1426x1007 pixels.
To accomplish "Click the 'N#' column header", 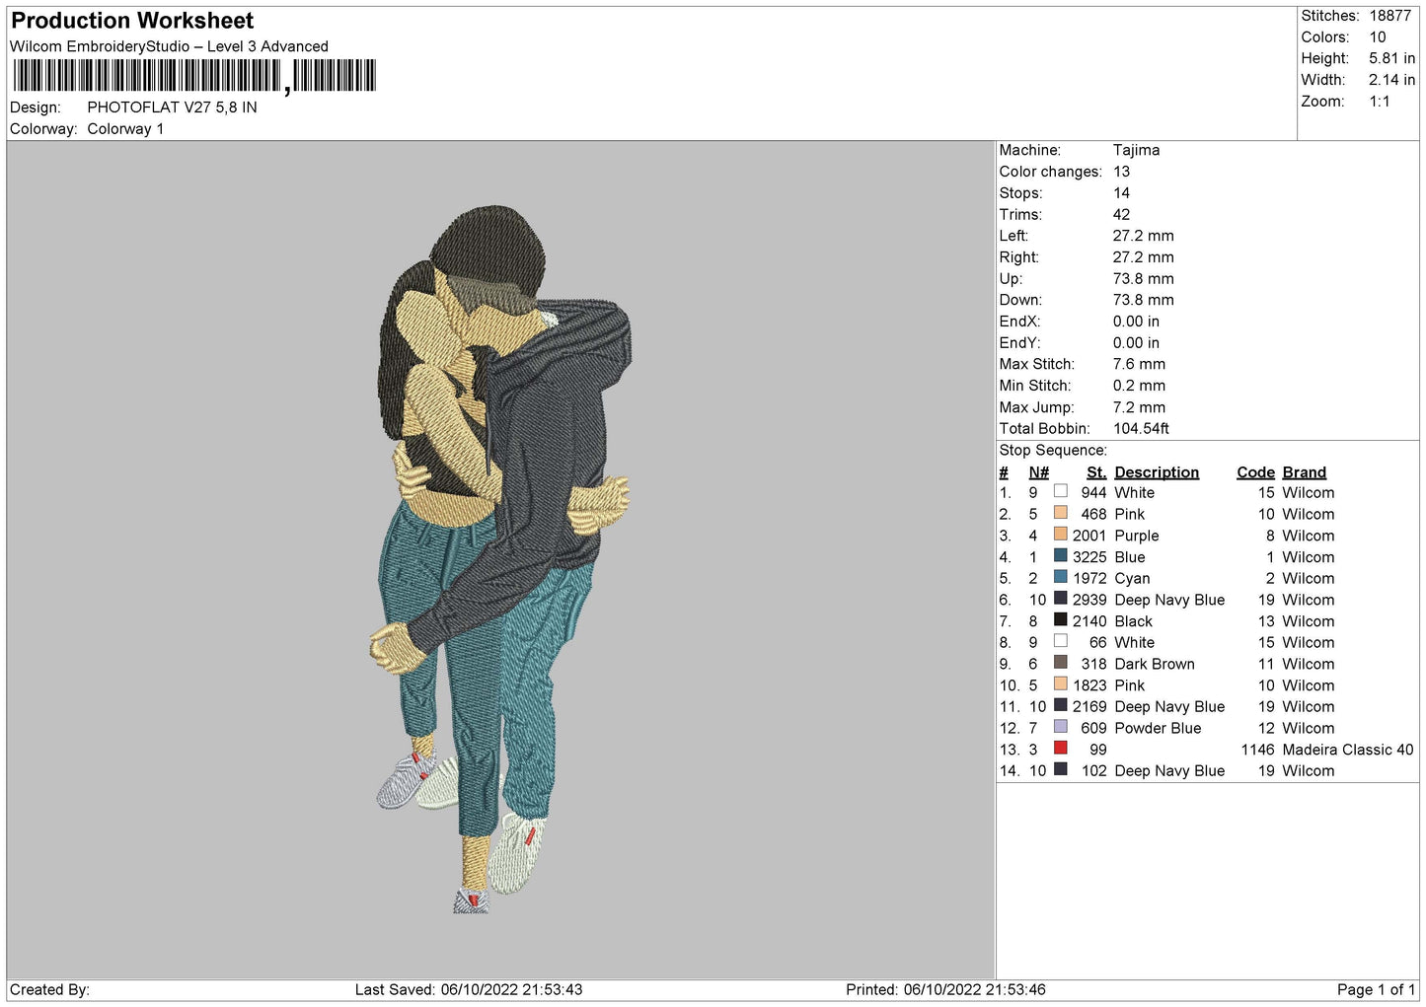I will [1038, 472].
